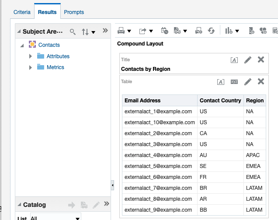278x220 pixels.
Task: Click the Region column header
Action: click(255, 101)
